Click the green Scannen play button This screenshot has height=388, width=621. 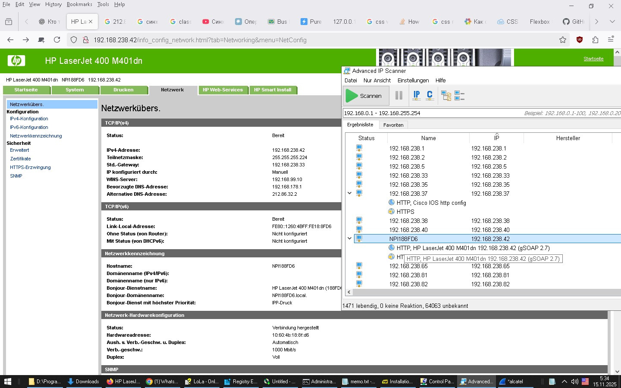[x=366, y=96]
